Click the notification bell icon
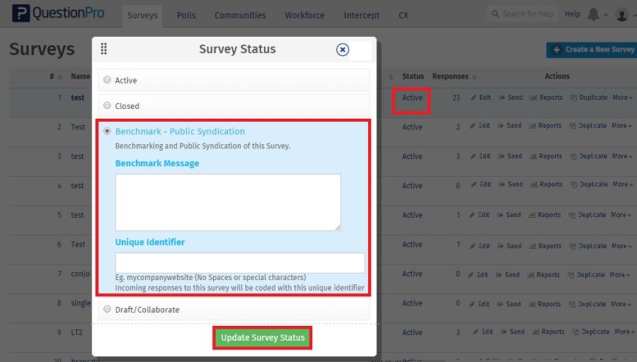 593,15
